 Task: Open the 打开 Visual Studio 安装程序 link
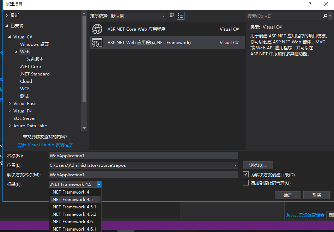(x=45, y=145)
